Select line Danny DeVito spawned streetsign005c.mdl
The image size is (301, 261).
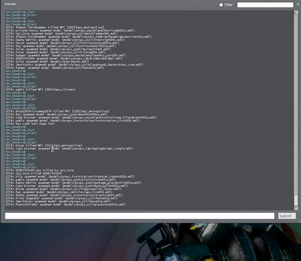65,40
